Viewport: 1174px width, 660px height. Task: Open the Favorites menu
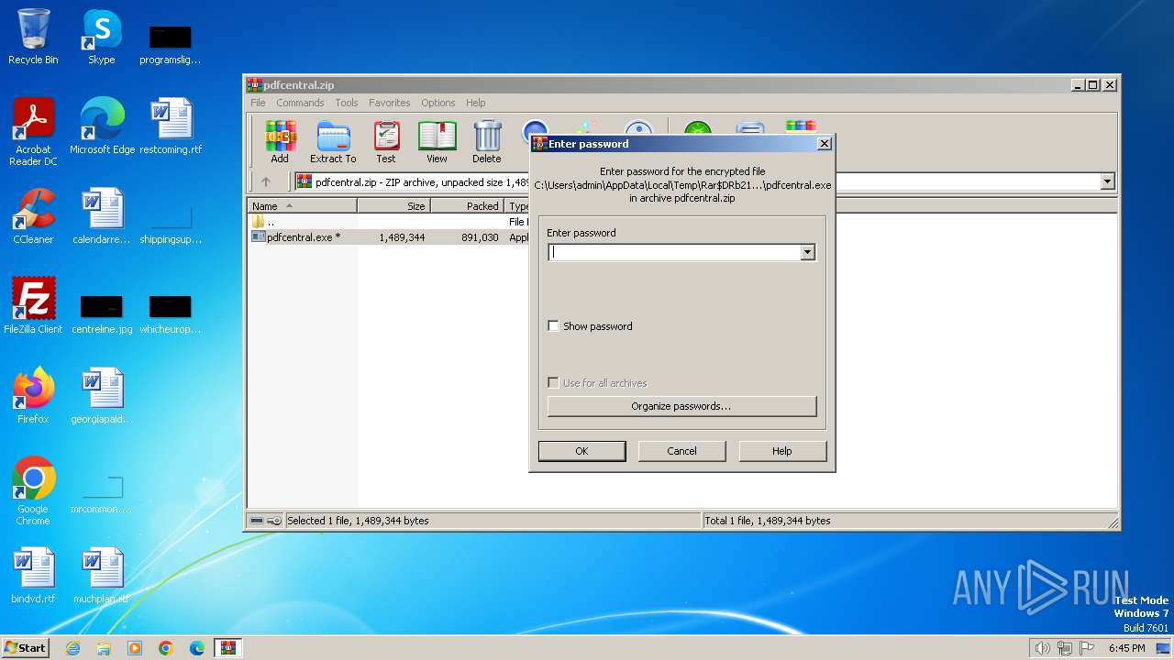[x=390, y=103]
